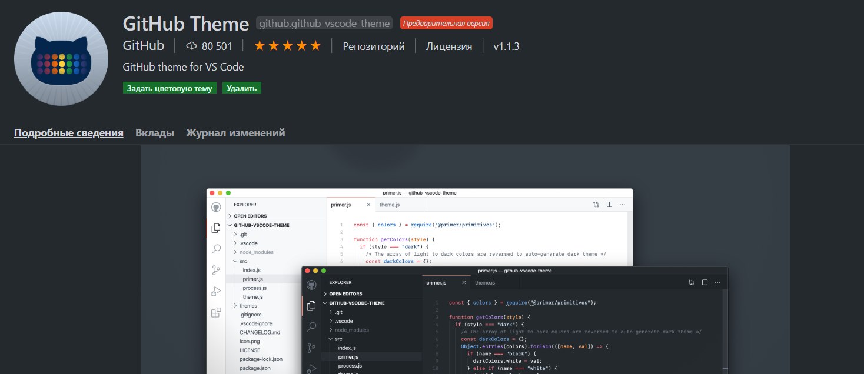864x374 pixels.
Task: Click more actions ellipsis in dark preview editor
Action: tap(717, 282)
